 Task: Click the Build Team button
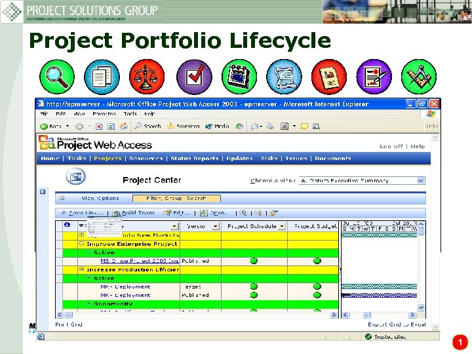(133, 213)
